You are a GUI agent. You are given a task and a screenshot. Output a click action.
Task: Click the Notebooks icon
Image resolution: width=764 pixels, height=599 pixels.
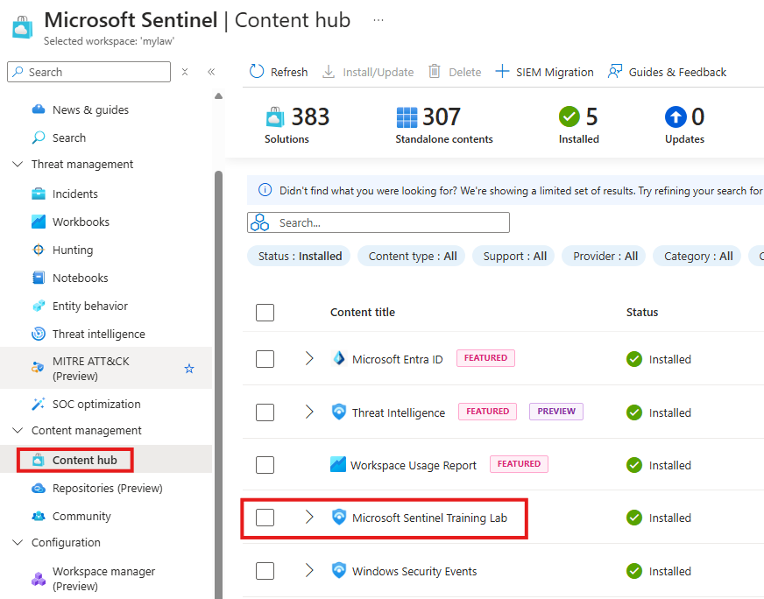39,278
